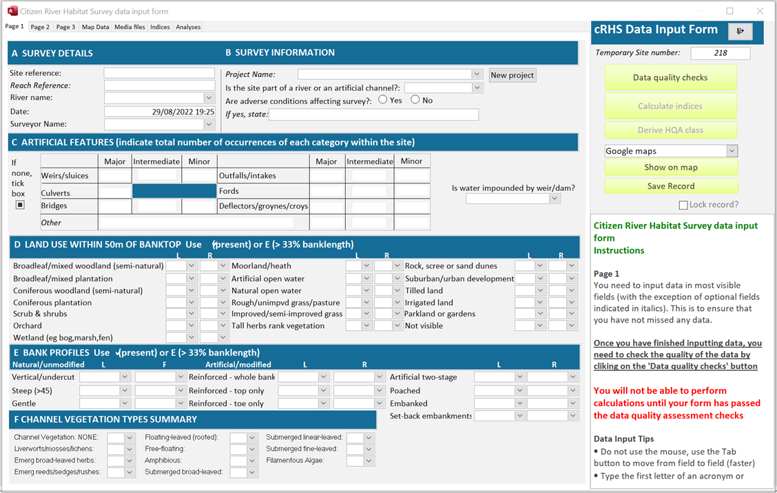Maximize the Citizen River Habitat Survey window
The image size is (777, 493).
[x=730, y=11]
